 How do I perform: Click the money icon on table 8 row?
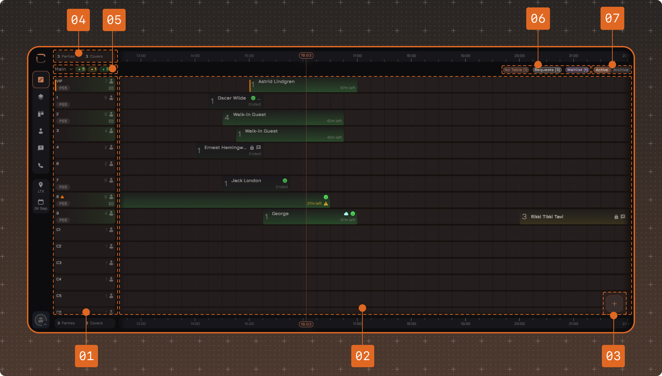point(111,204)
